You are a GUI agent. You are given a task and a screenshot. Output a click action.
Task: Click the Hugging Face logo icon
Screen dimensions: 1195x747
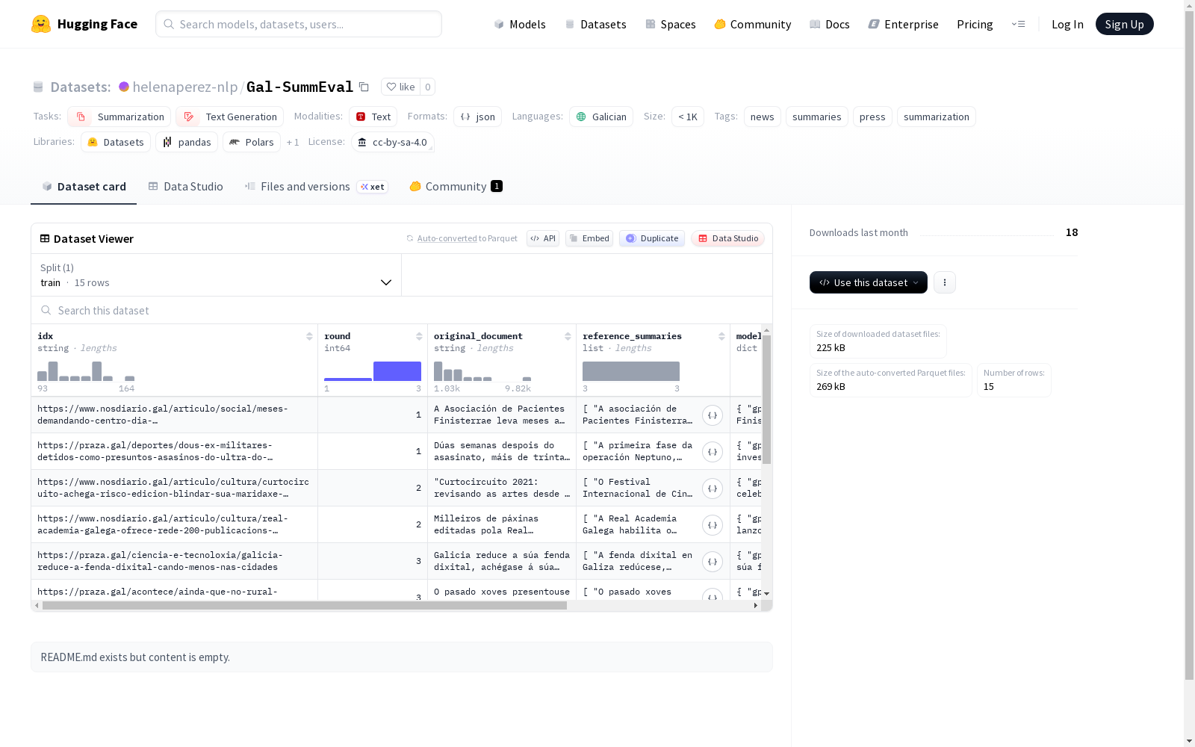(x=41, y=24)
